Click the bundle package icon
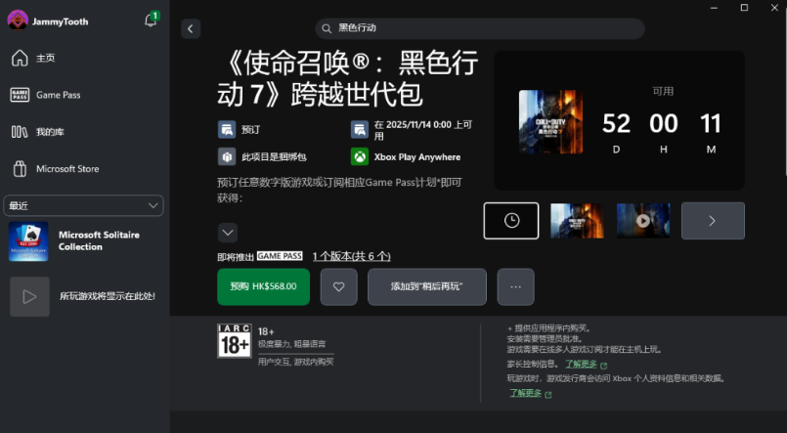787x433 pixels. tap(227, 156)
